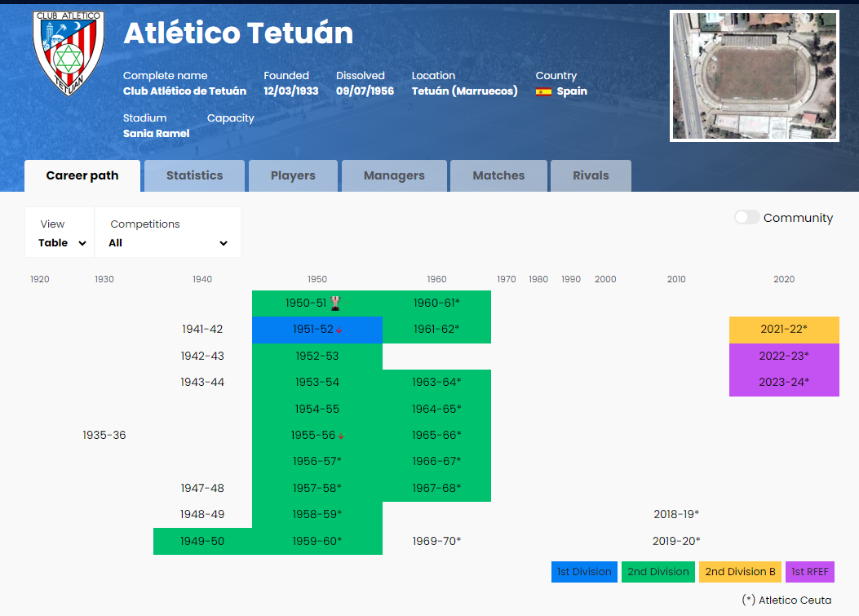Open the Statistics tab
859x616 pixels.
point(194,176)
